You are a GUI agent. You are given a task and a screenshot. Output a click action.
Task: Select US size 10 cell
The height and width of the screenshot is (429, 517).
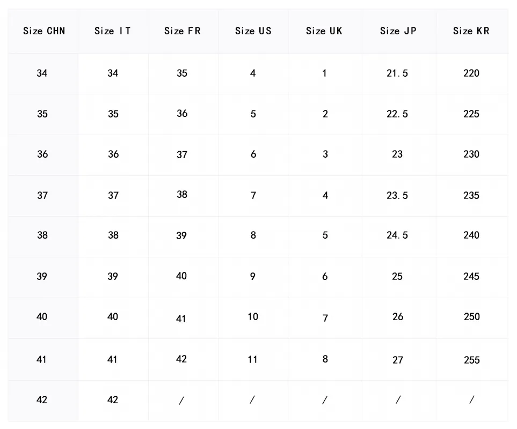253,317
